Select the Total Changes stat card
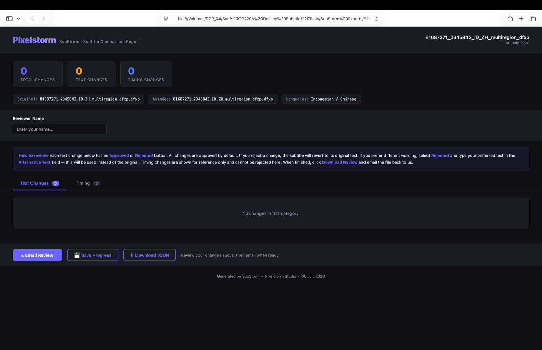The height and width of the screenshot is (350, 542). pyautogui.click(x=38, y=74)
